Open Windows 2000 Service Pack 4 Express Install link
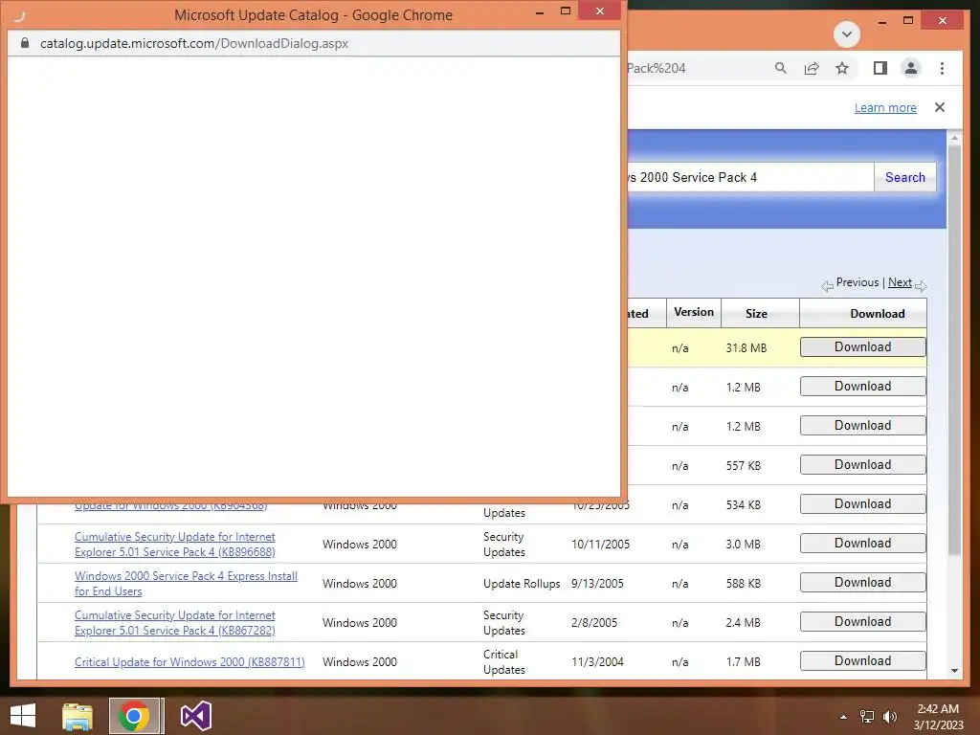980x735 pixels. [x=186, y=584]
